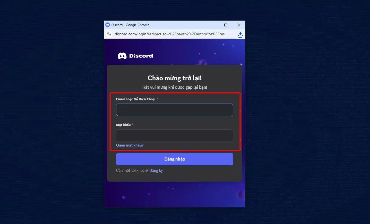Click the Mật khẩu password field
Screen dimensions: 370x224
click(174, 135)
